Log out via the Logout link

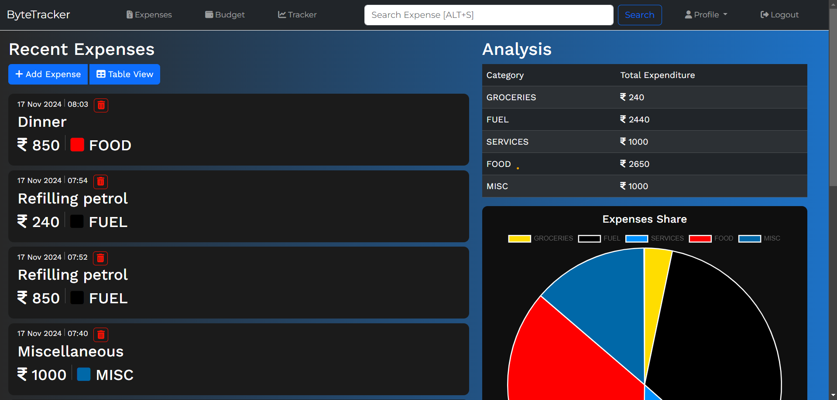[779, 15]
